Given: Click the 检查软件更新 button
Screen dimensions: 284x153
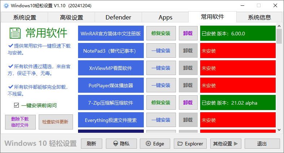Looking at the screenshot, I should (56, 122).
